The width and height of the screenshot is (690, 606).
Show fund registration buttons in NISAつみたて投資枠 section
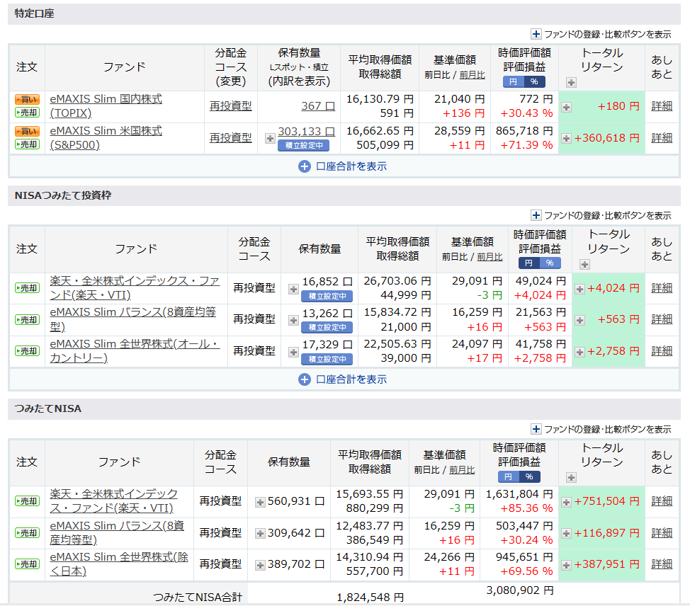point(601,215)
